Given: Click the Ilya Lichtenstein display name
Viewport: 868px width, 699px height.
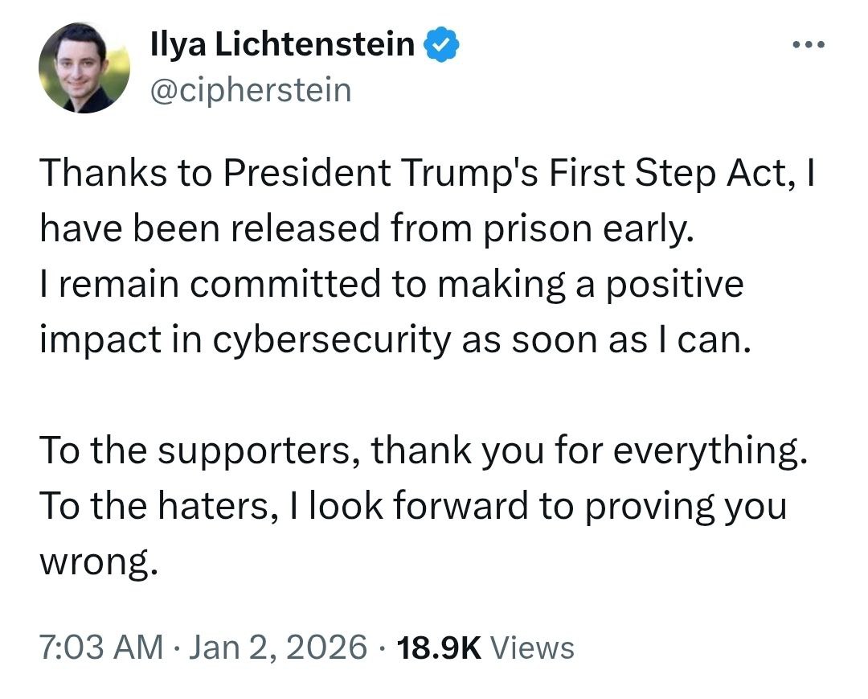Looking at the screenshot, I should click(282, 47).
